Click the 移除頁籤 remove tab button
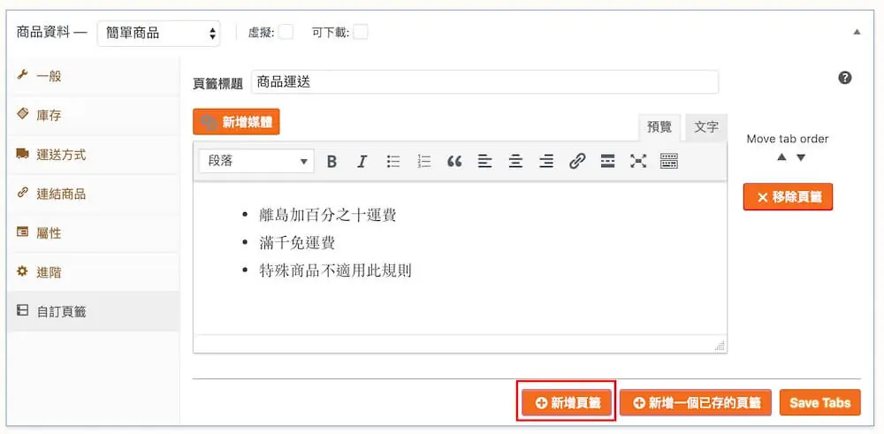 (x=788, y=197)
